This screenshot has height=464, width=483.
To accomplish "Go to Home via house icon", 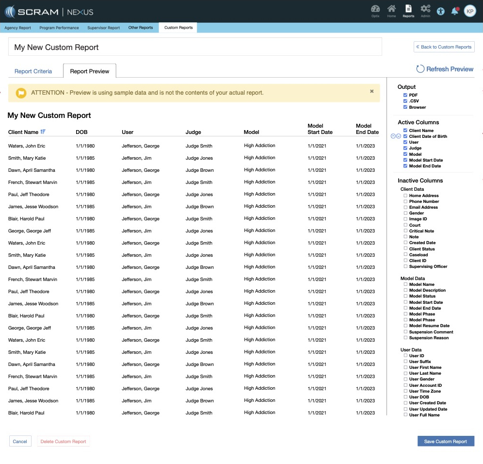I will (391, 10).
